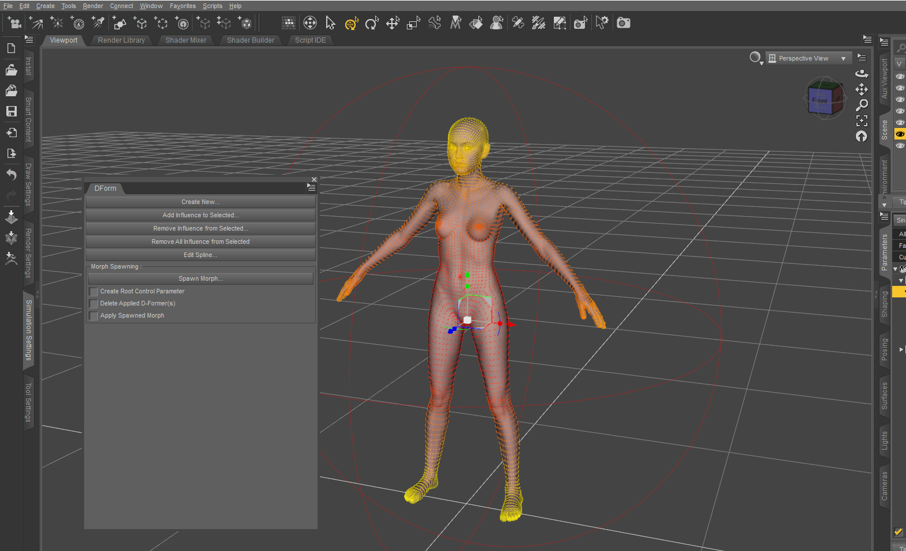Click the viewport Reset view arrow icon

coord(862,137)
